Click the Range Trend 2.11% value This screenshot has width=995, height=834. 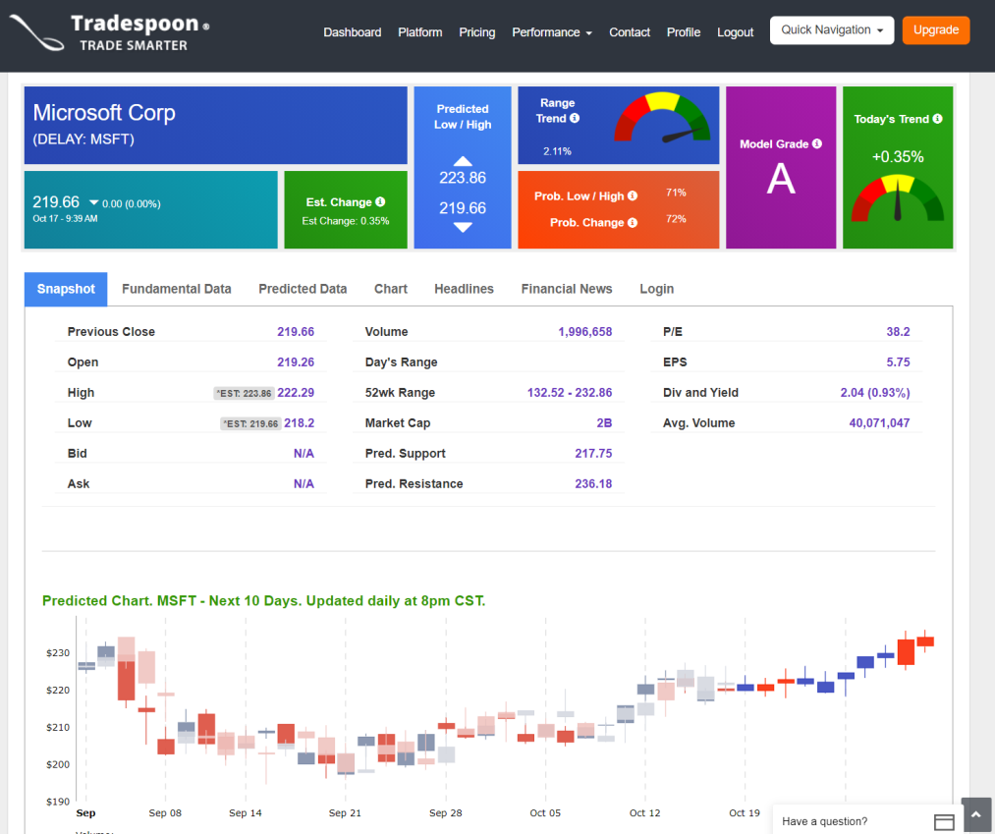[557, 151]
